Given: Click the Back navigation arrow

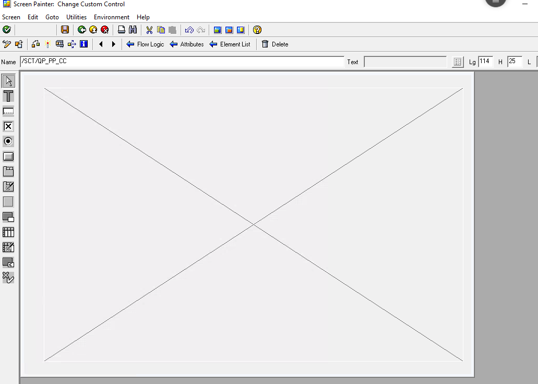Looking at the screenshot, I should pyautogui.click(x=81, y=30).
